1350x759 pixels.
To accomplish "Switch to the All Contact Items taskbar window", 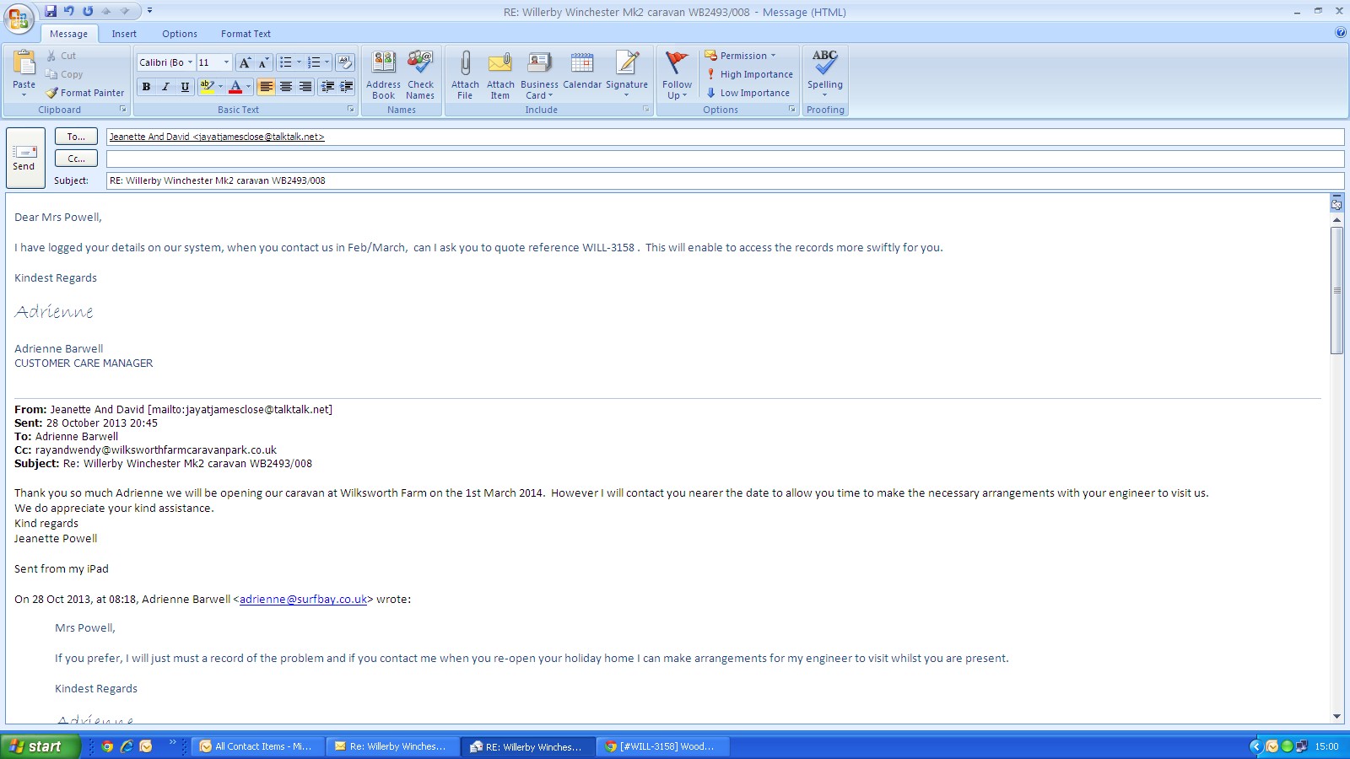I will point(257,746).
